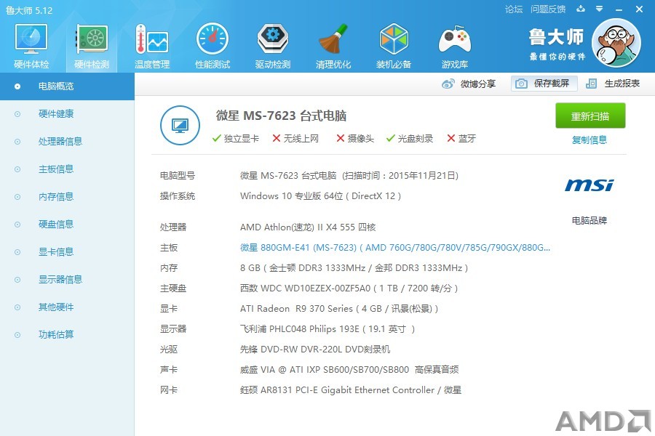Click the operating system text Windows 10 专业版
Image resolution: width=655 pixels, height=436 pixels.
(320, 196)
